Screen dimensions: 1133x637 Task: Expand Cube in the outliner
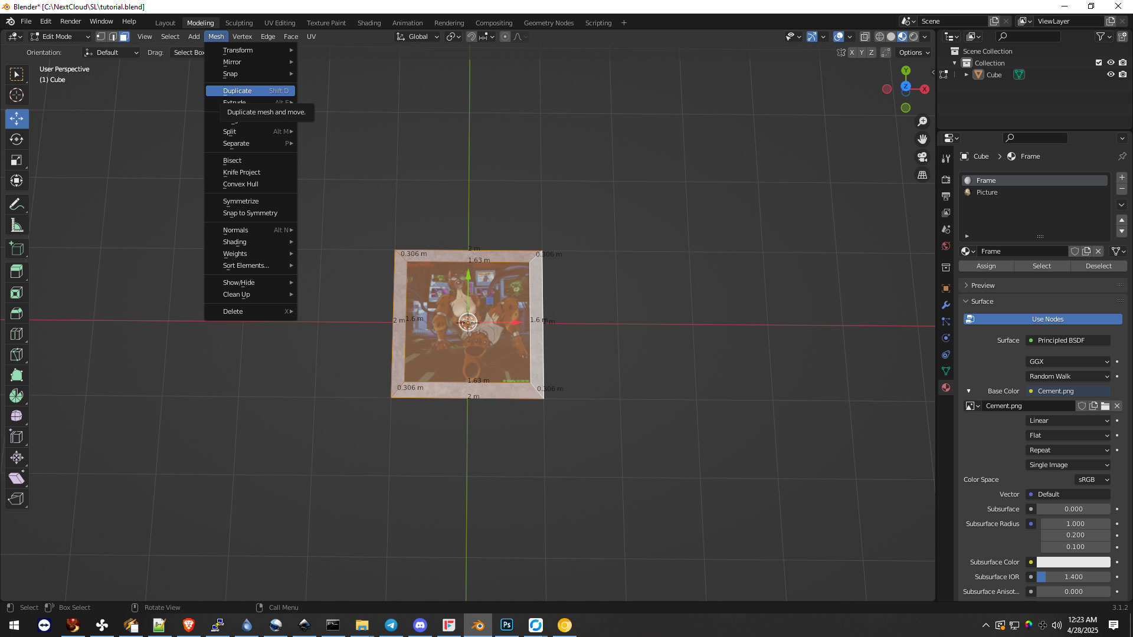[x=966, y=75]
